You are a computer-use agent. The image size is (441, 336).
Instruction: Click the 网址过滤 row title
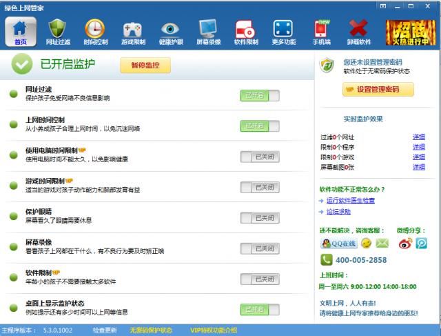pyautogui.click(x=39, y=90)
